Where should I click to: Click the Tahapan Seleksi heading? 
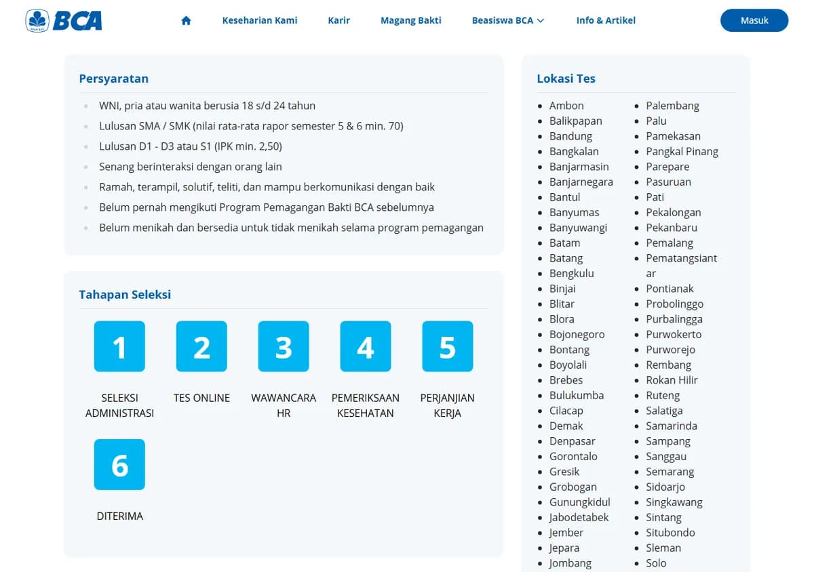(x=125, y=295)
